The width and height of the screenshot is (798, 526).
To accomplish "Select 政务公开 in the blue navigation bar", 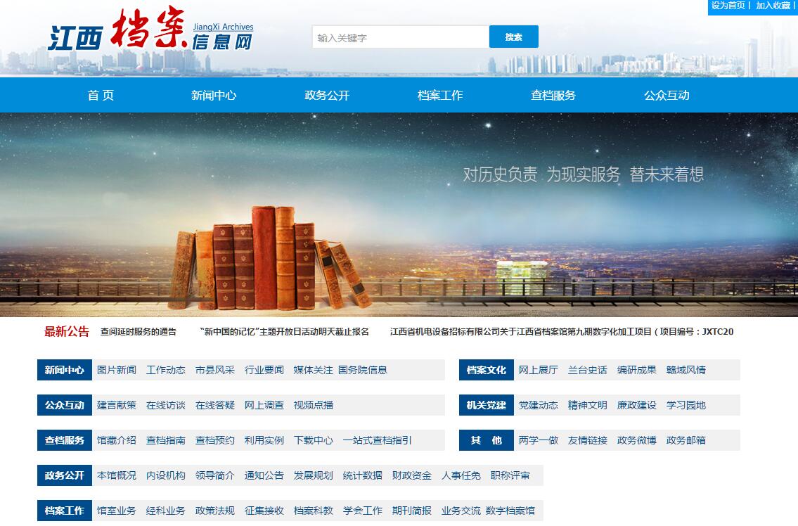I will 327,96.
